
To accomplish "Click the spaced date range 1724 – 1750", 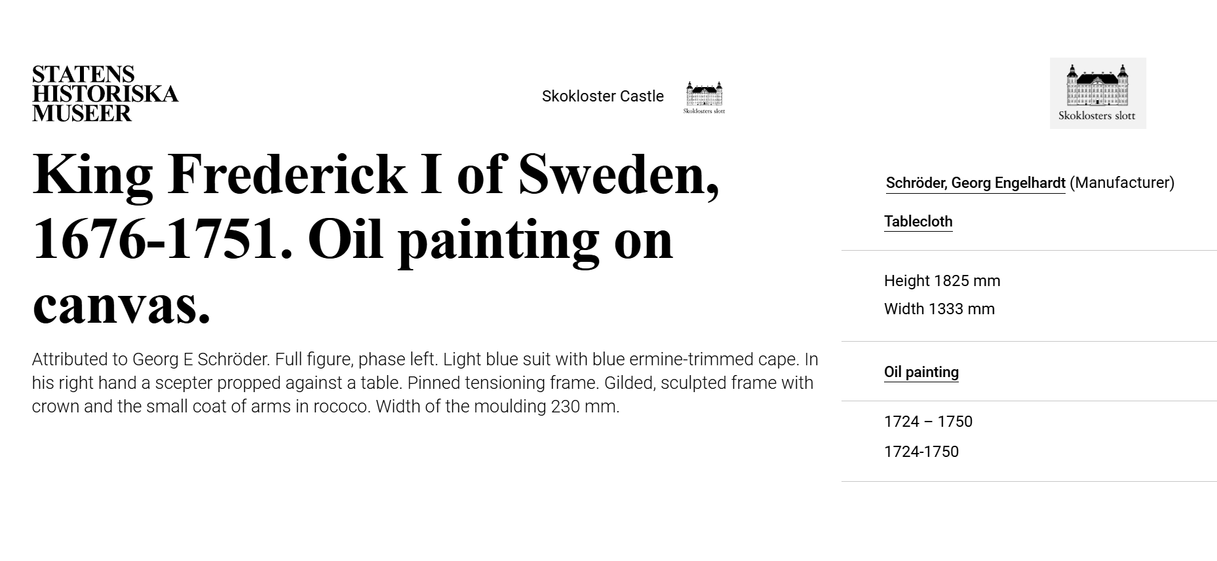I will coord(928,422).
